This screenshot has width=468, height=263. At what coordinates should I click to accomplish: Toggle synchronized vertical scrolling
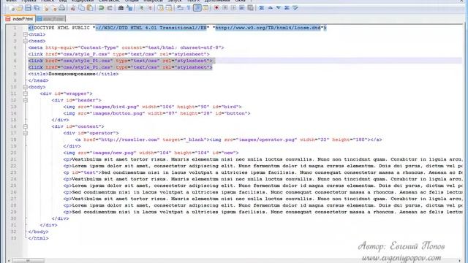coord(161,8)
